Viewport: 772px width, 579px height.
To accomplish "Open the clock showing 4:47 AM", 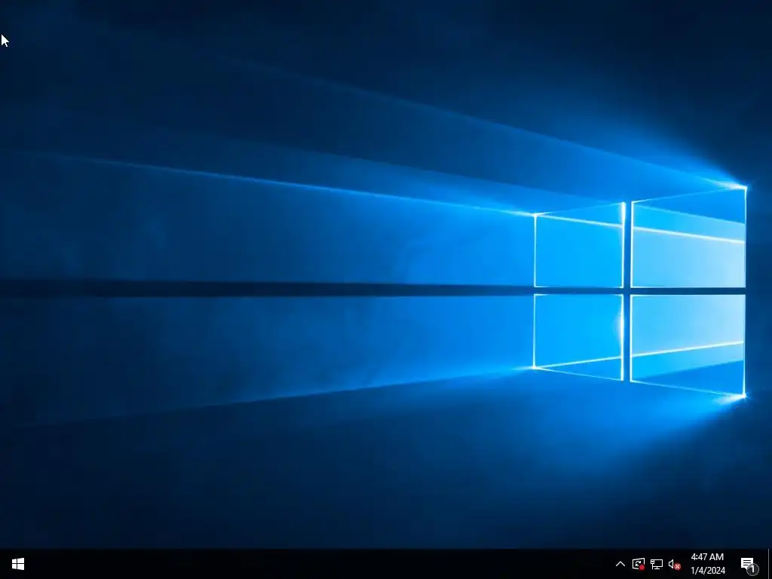I will (707, 564).
